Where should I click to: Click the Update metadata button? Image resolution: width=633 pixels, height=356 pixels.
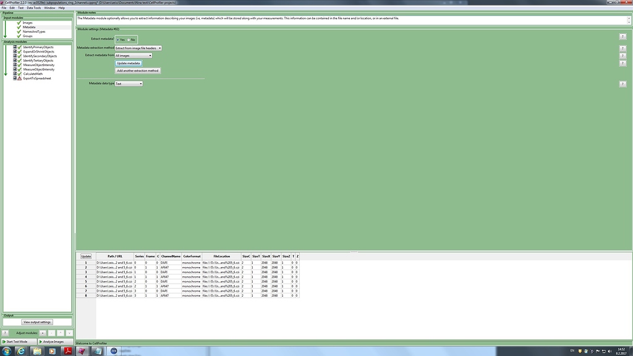(x=128, y=63)
